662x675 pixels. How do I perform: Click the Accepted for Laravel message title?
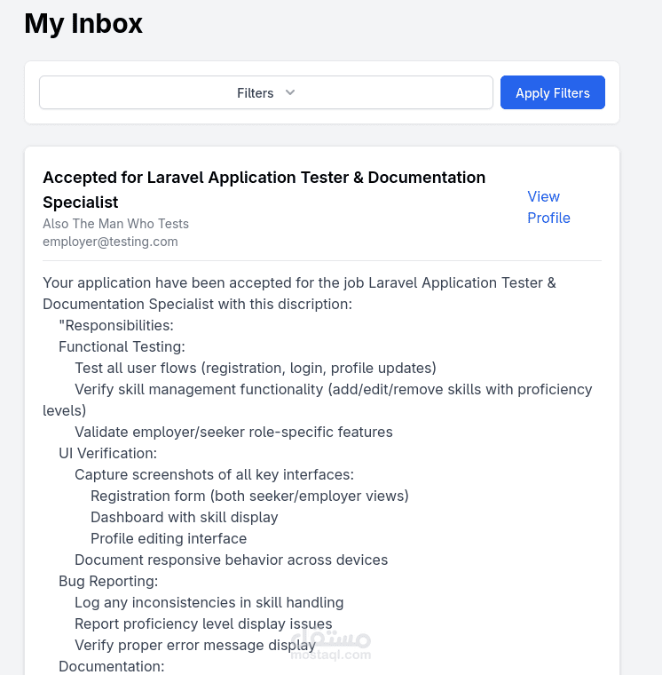click(x=264, y=189)
